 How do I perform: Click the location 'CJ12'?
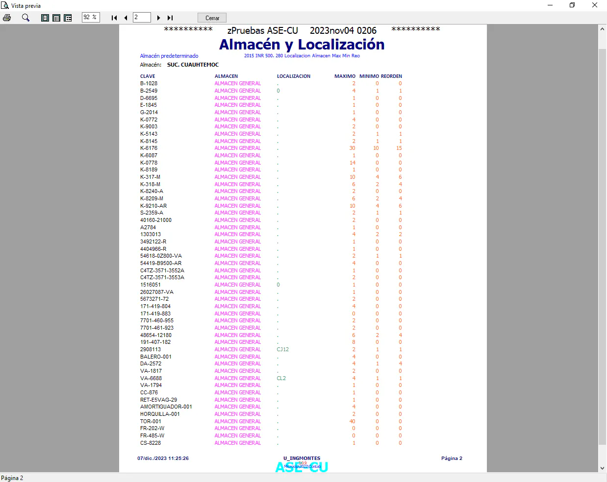coord(283,349)
